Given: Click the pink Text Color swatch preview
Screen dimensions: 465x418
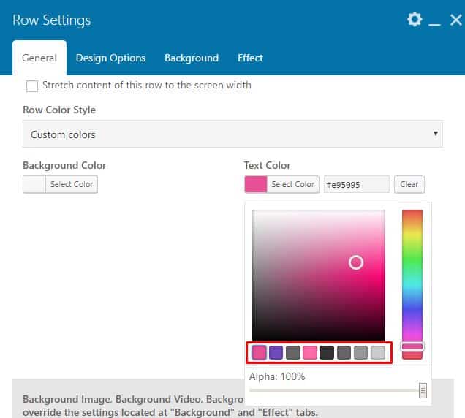Looking at the screenshot, I should point(256,184).
